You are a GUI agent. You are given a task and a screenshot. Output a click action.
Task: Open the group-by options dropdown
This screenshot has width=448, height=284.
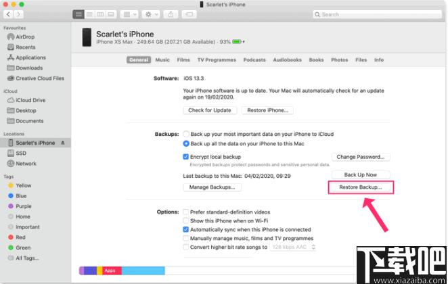coord(129,14)
